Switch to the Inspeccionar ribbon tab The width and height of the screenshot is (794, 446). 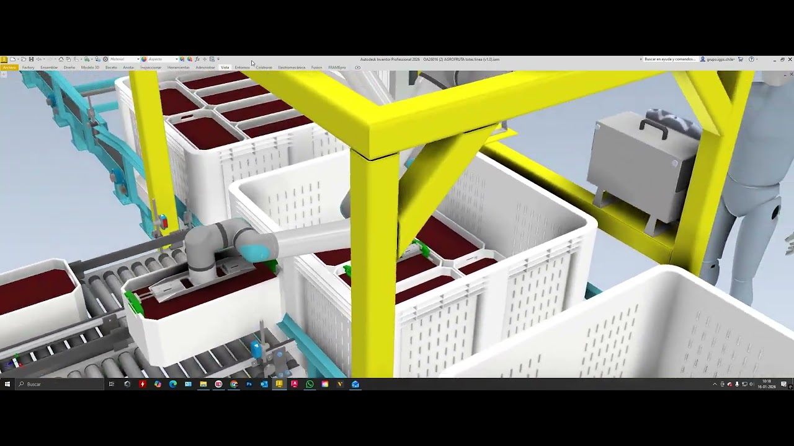151,68
